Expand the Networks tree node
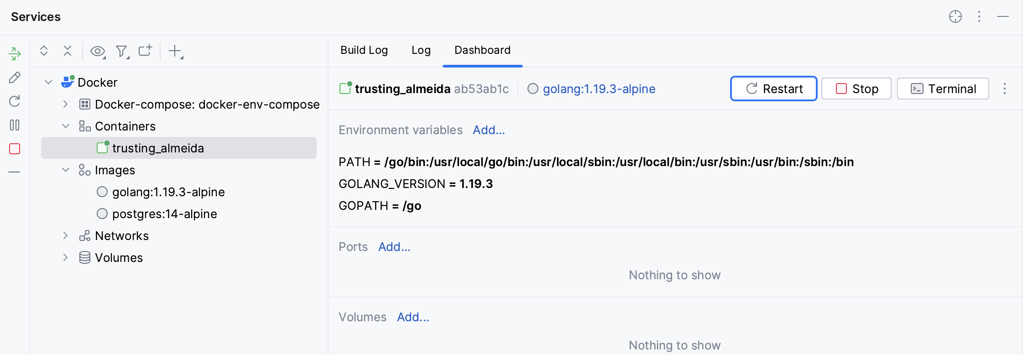The width and height of the screenshot is (1023, 355). [x=66, y=235]
